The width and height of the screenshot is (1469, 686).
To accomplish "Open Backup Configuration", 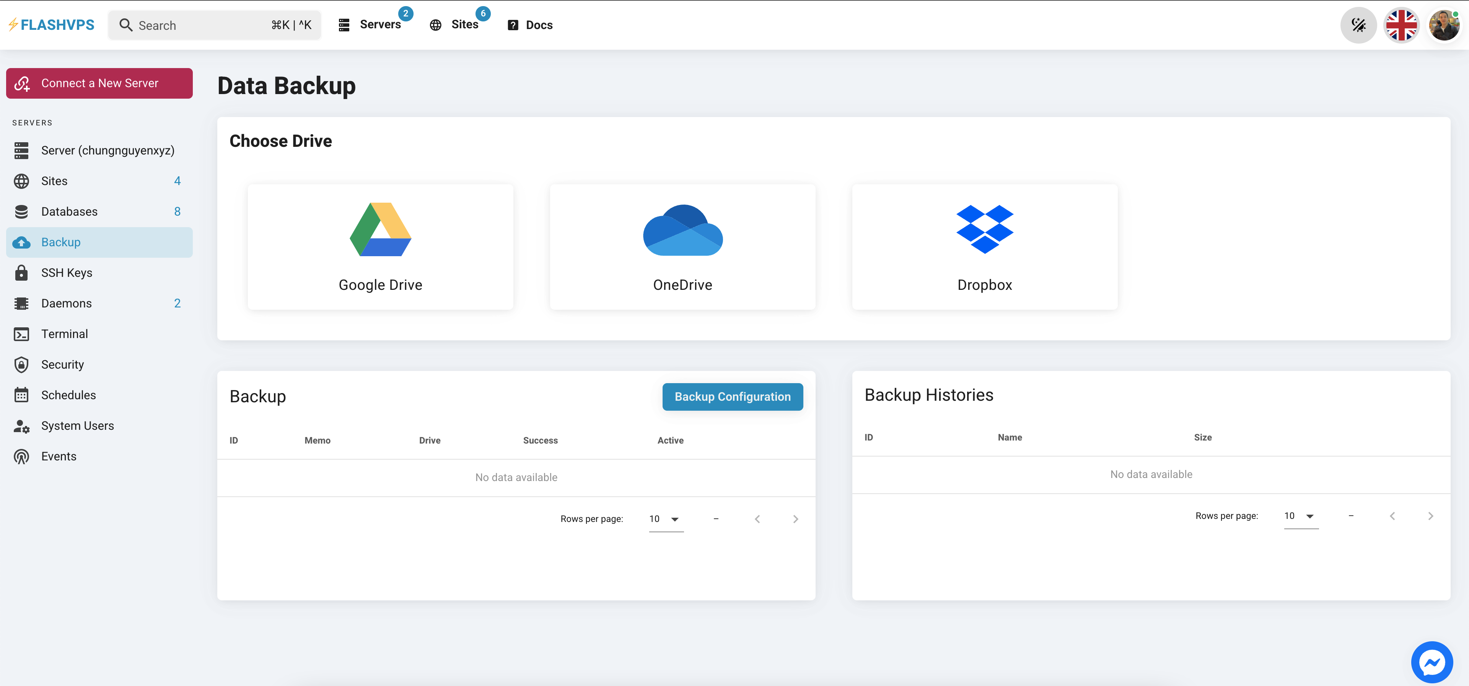I will point(733,396).
